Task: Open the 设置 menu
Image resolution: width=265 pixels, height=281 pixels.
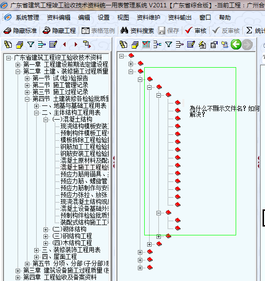Action: 104,17
